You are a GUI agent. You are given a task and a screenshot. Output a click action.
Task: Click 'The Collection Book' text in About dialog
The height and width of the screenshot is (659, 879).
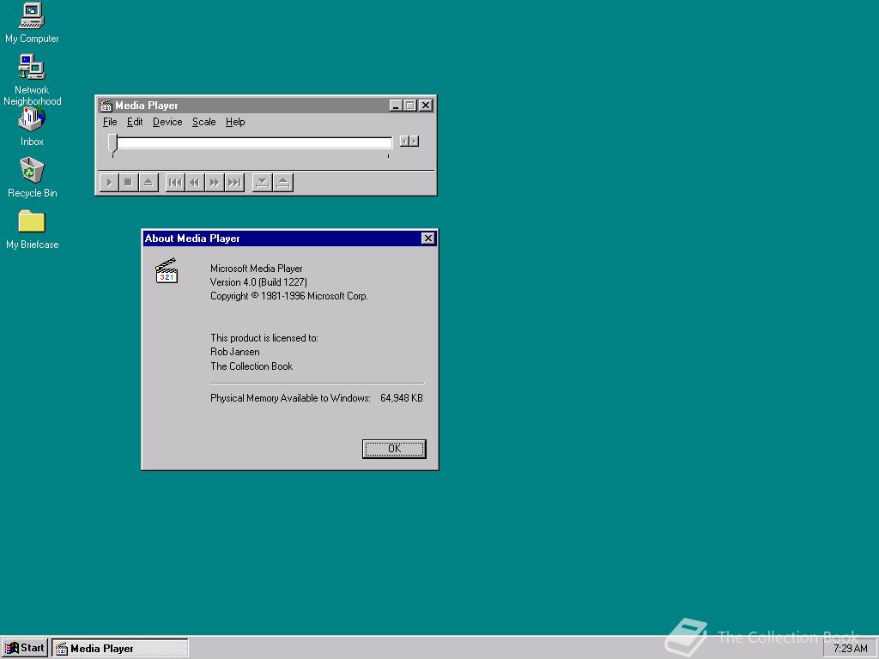click(x=252, y=366)
